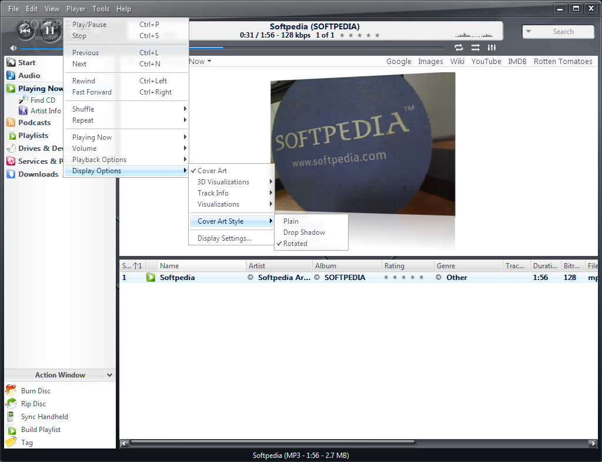Open the Action Window dropdown chevron
The width and height of the screenshot is (602, 462).
pos(109,375)
